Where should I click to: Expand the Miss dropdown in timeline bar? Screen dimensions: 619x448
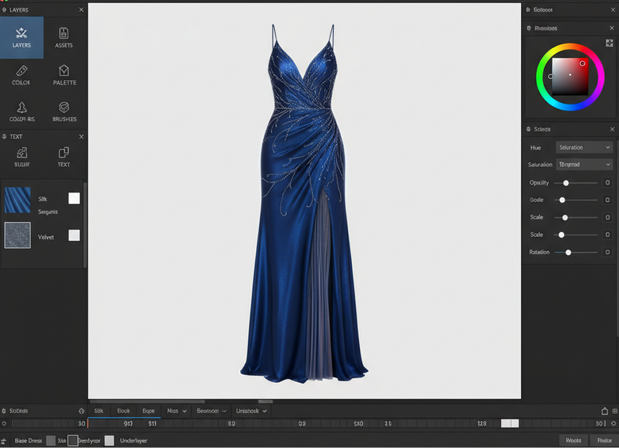177,411
